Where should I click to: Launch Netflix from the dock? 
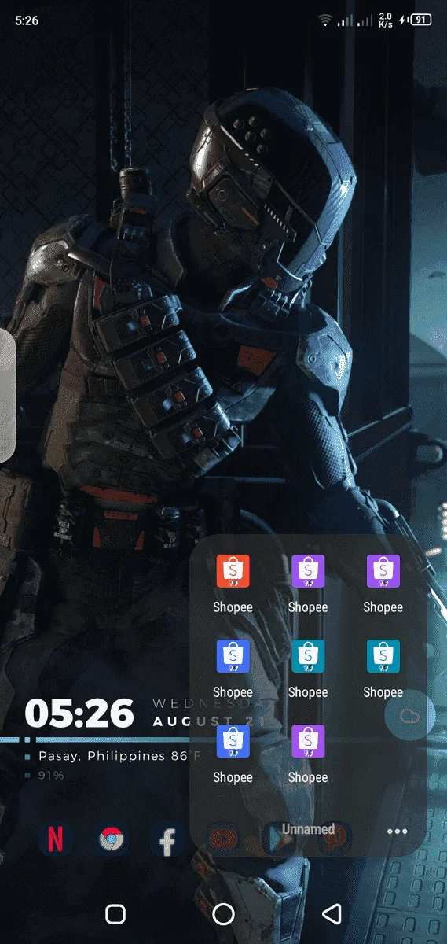pos(56,840)
